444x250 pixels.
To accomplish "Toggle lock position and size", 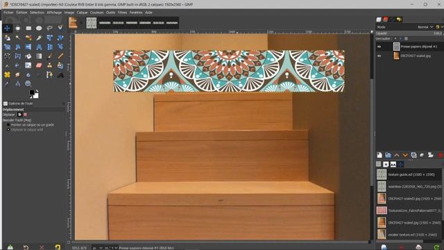I will (x=400, y=39).
